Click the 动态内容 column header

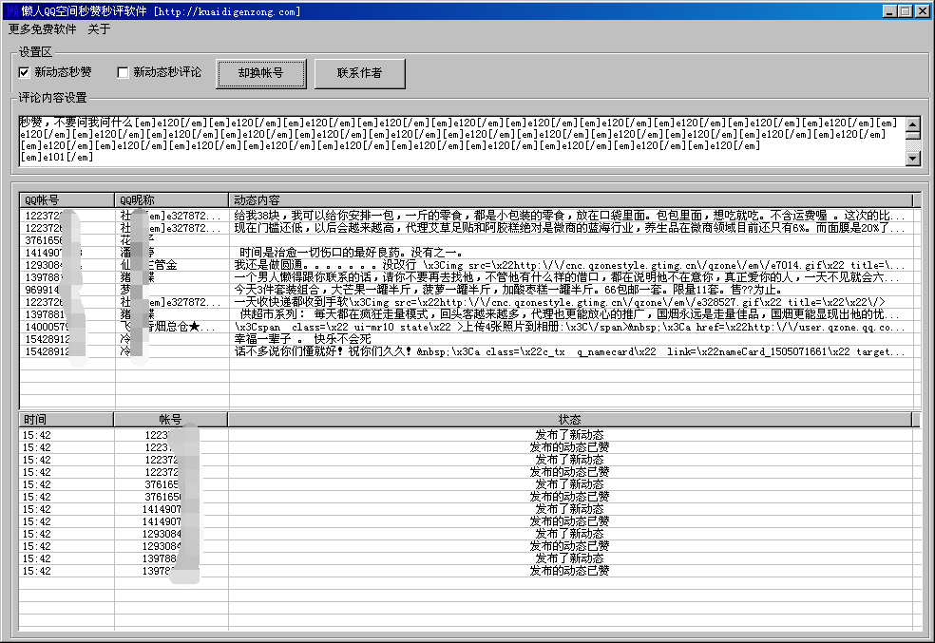570,200
